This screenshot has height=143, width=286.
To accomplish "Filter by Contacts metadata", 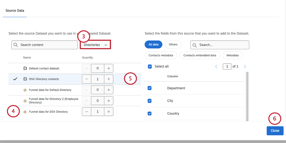I will pos(161,55).
